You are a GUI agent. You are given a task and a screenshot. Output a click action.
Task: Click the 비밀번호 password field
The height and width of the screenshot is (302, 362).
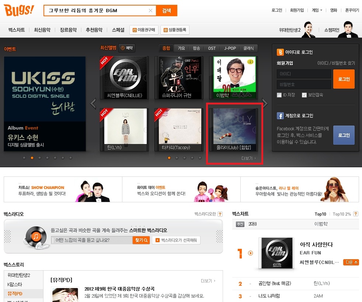click(x=304, y=85)
